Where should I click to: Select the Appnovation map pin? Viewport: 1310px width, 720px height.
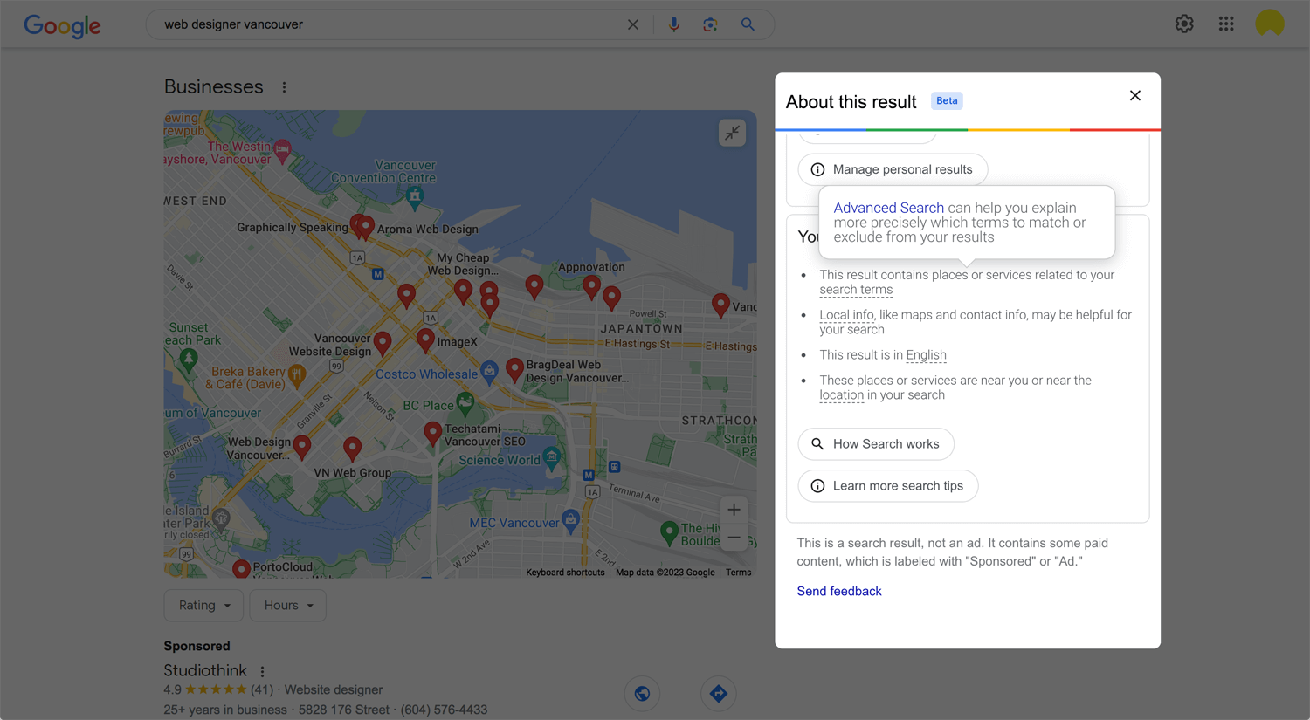tap(591, 286)
